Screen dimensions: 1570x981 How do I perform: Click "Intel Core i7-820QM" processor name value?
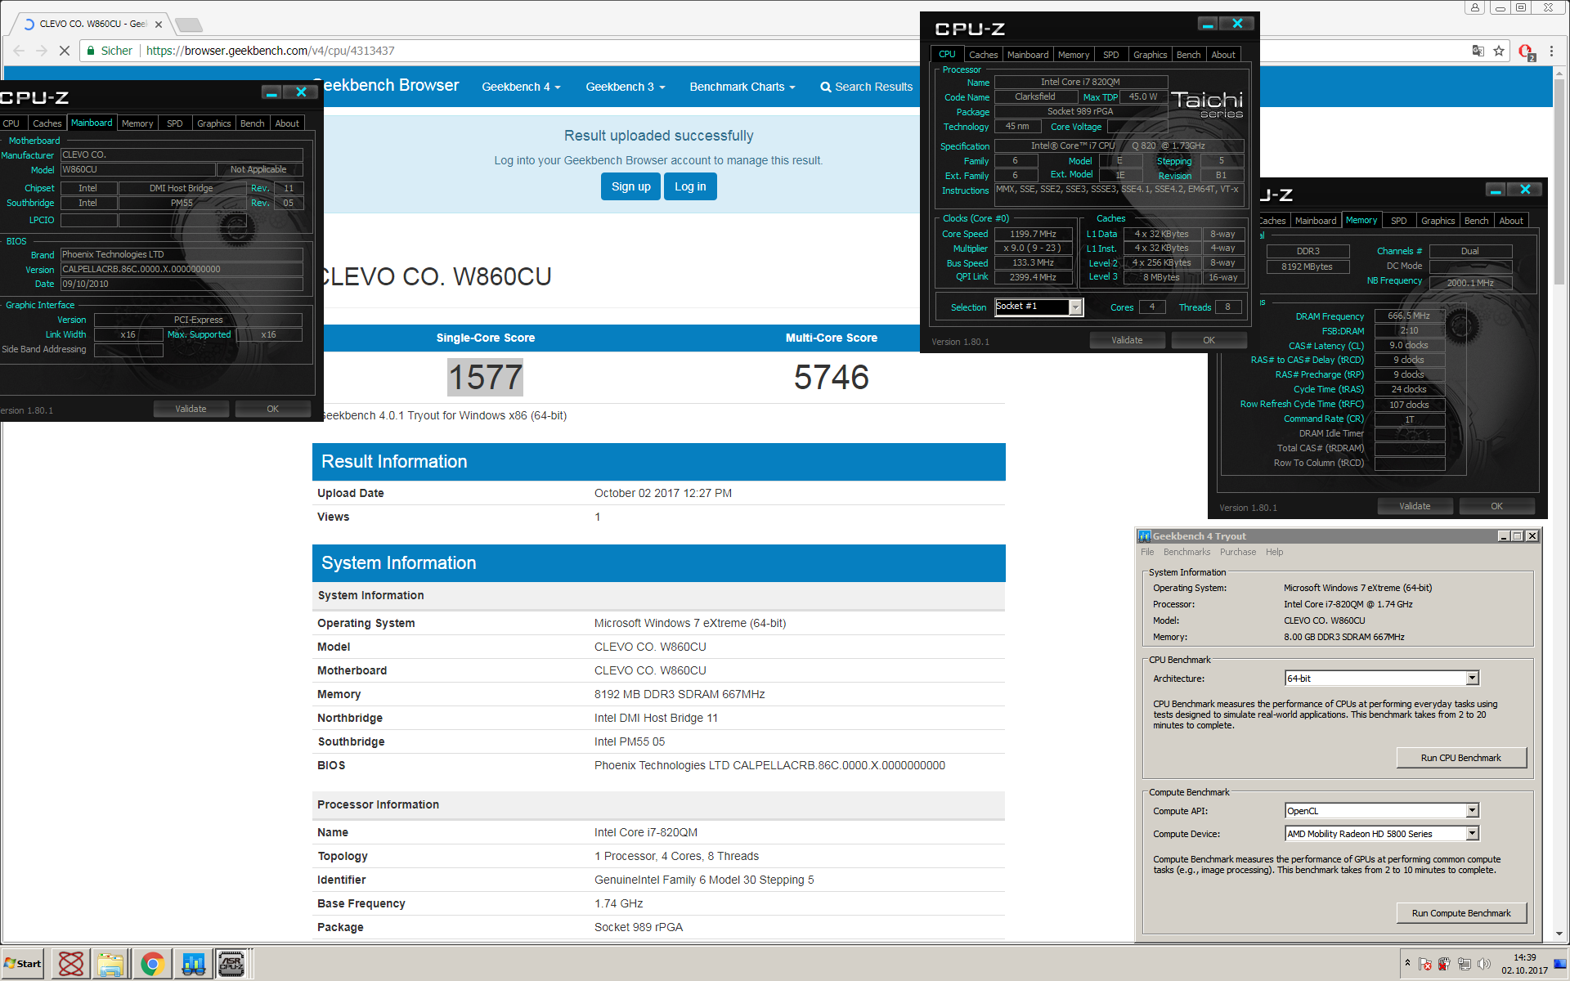pos(645,832)
